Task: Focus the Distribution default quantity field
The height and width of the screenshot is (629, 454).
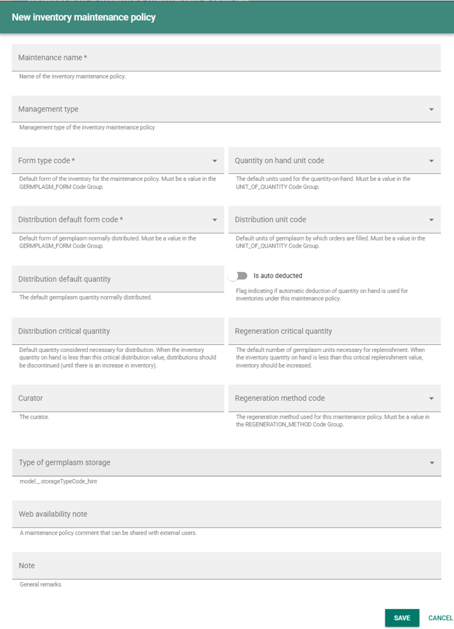Action: pyautogui.click(x=117, y=279)
